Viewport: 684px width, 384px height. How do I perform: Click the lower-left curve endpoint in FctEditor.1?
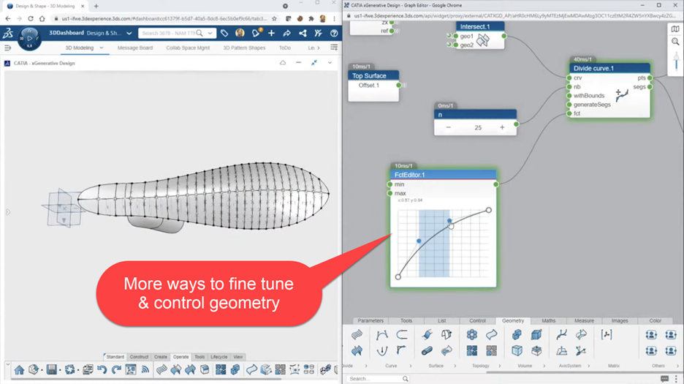point(398,277)
